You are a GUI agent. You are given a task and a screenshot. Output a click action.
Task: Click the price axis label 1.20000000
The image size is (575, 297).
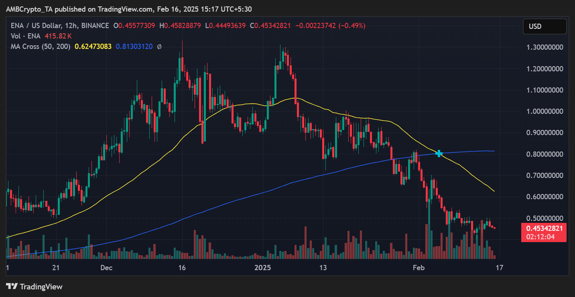click(545, 69)
